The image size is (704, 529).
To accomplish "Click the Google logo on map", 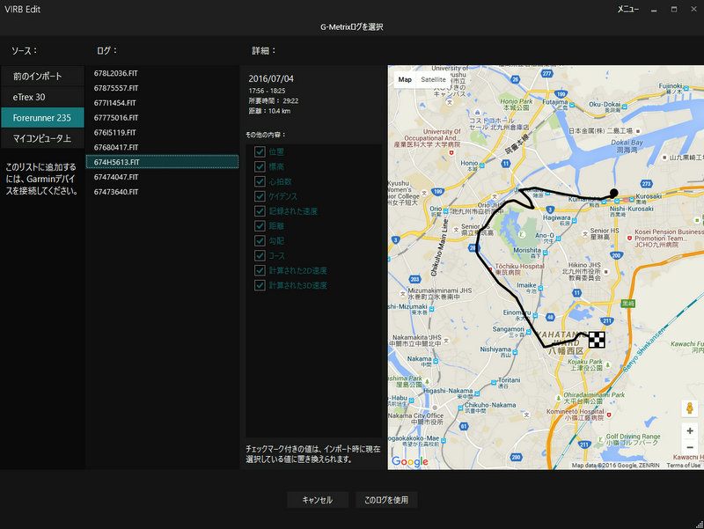I will coord(410,461).
